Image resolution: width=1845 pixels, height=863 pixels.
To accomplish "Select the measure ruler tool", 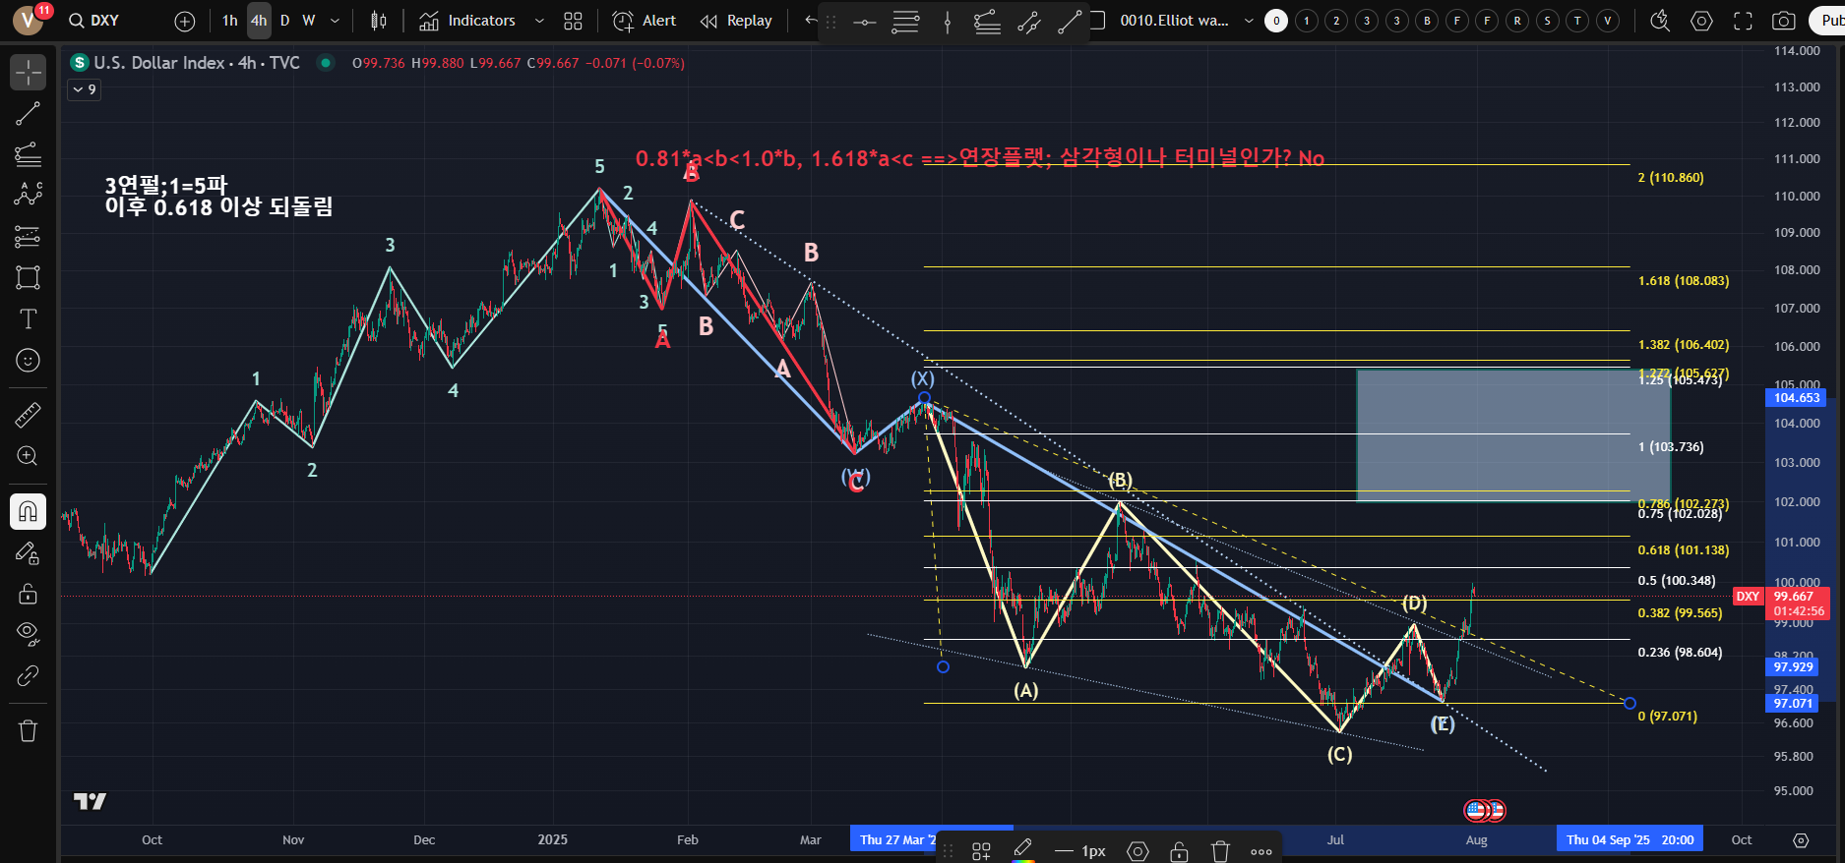I will point(28,416).
